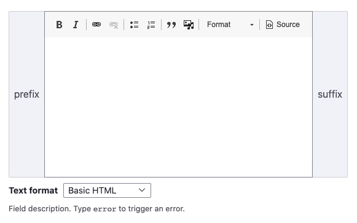
Task: Click the suffix label beside editor
Action: (x=330, y=94)
